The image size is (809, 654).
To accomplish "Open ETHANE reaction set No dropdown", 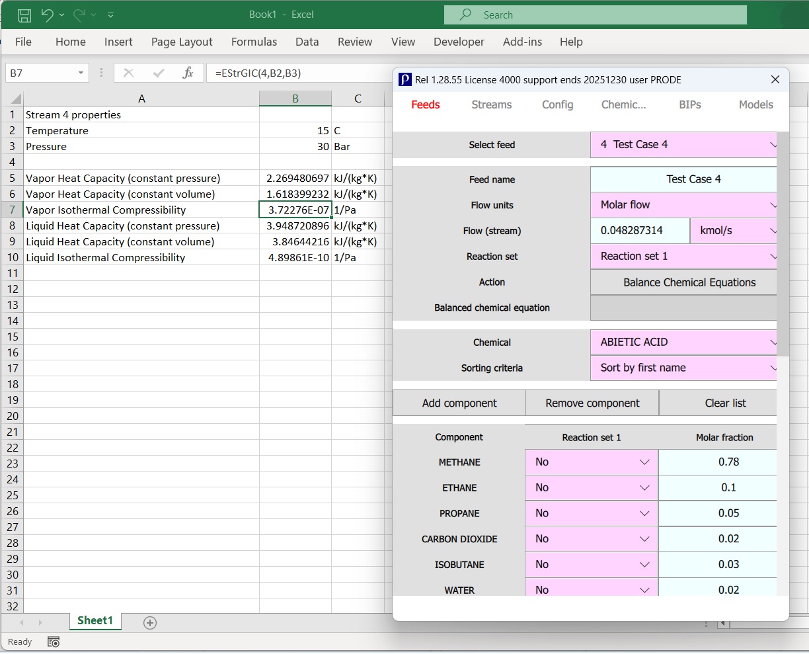I will 592,488.
